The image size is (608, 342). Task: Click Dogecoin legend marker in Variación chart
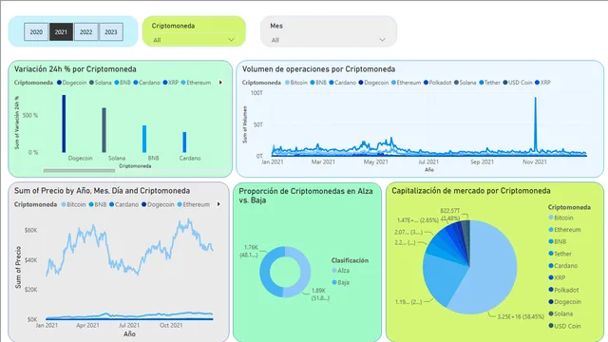59,83
